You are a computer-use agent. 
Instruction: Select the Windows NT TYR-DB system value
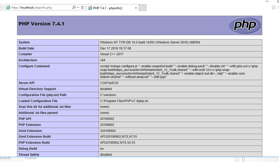click(x=150, y=42)
